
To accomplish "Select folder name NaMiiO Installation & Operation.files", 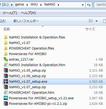I will click(x=37, y=37).
